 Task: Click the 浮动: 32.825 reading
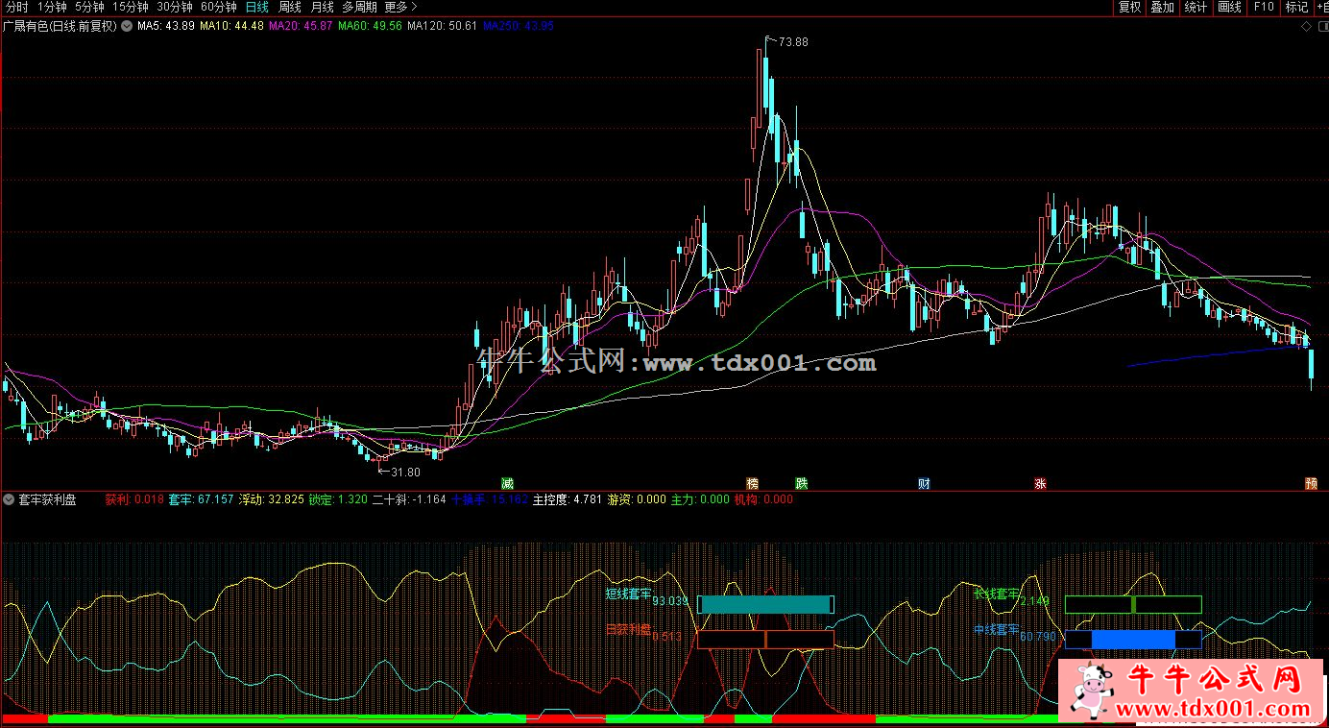coord(272,499)
